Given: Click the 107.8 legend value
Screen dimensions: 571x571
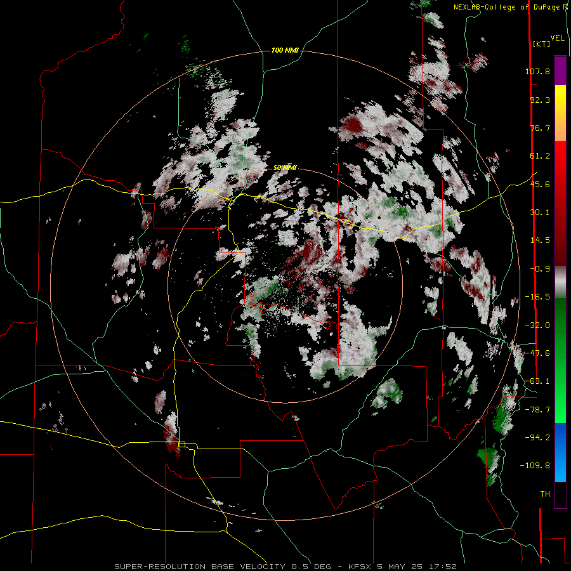Looking at the screenshot, I should pos(537,71).
